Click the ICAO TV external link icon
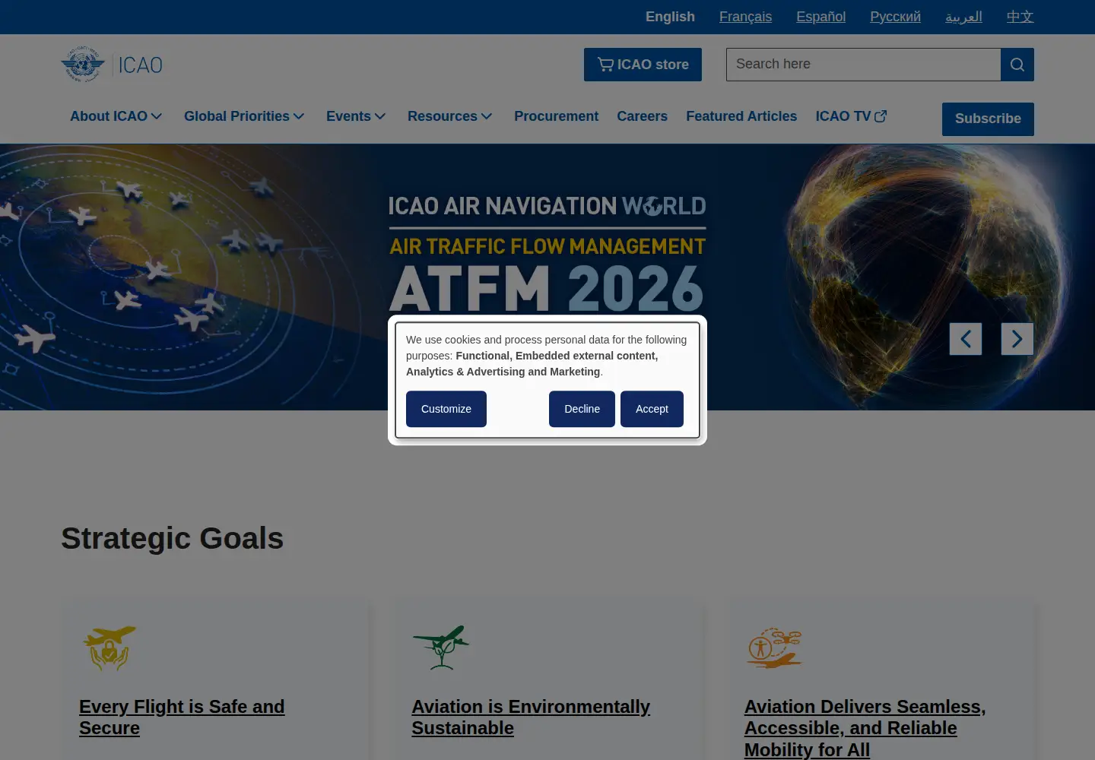The image size is (1095, 760). (881, 116)
